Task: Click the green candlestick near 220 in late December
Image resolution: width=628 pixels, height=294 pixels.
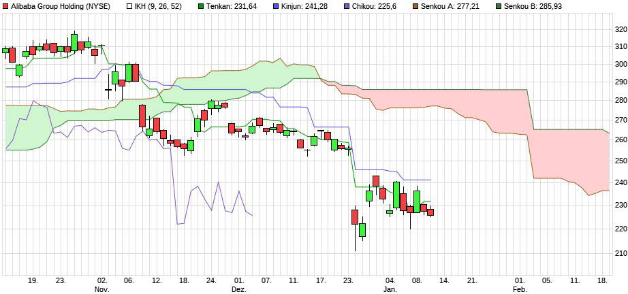Action: pos(362,229)
